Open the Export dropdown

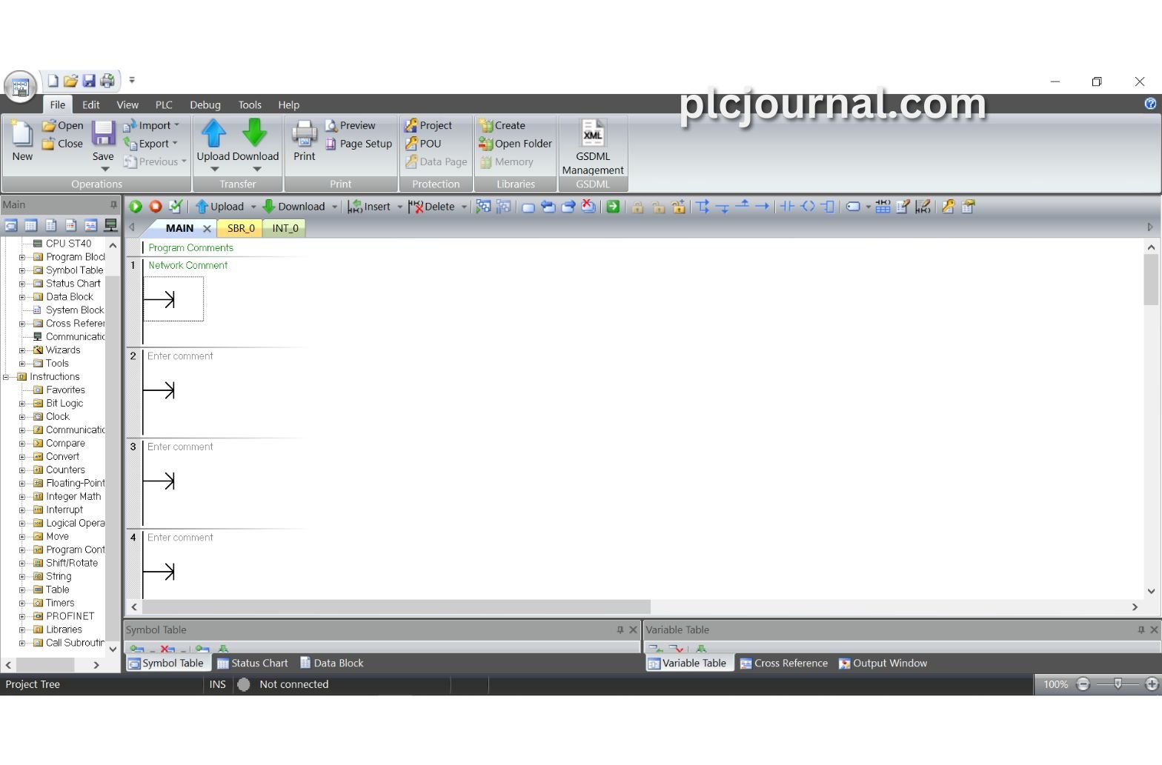point(150,144)
